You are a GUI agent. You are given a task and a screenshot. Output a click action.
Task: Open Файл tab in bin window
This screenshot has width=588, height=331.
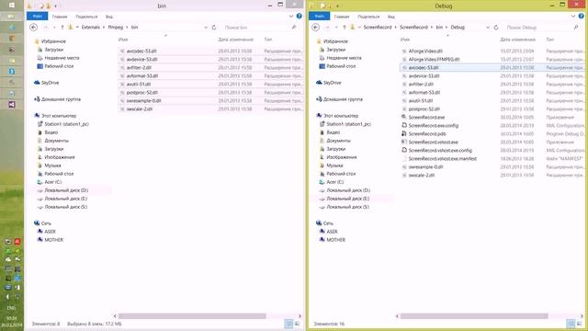pos(37,17)
